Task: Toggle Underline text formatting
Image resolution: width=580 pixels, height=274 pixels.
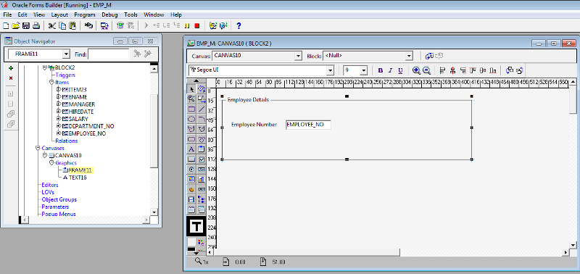Action: pos(400,70)
